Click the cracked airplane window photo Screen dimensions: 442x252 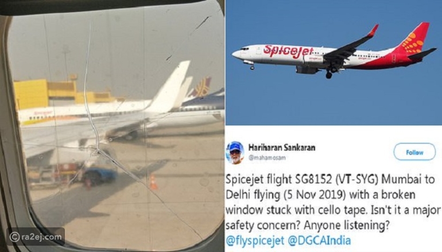112,126
